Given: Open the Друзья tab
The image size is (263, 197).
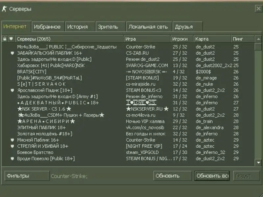Looking at the screenshot, I should tap(187, 27).
